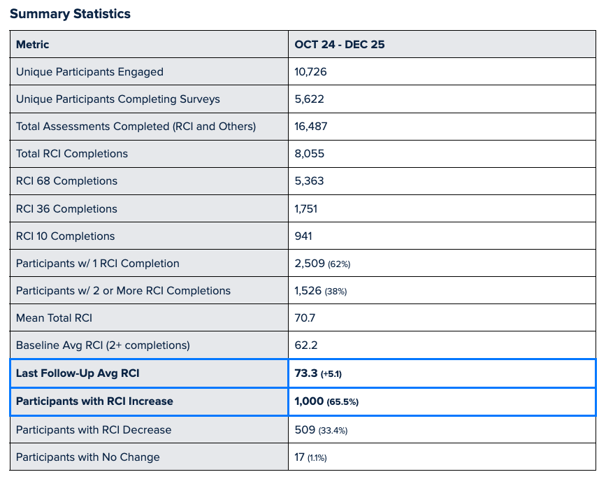Click the Total Assessments Completed label
This screenshot has width=606, height=486.
pos(136,127)
